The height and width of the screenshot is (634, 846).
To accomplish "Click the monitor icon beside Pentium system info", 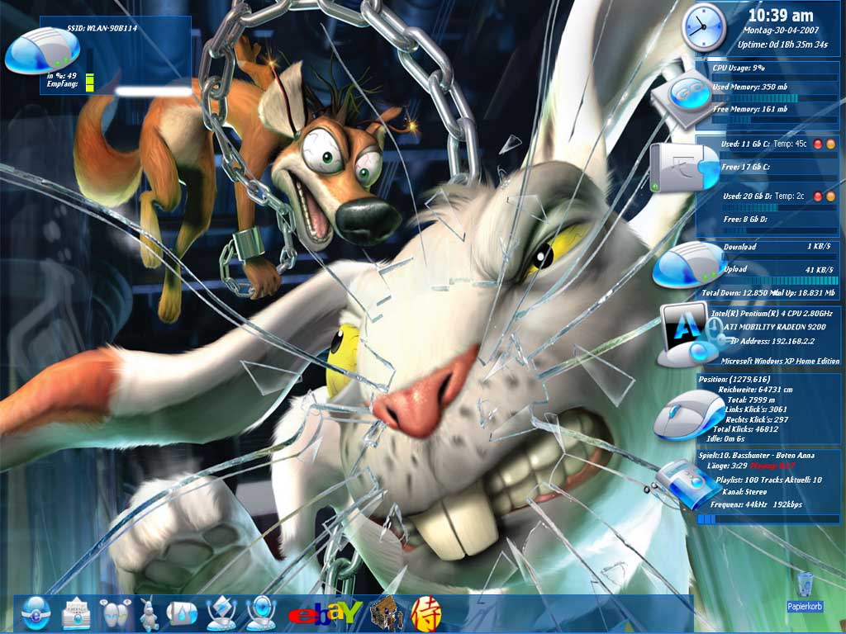I will 690,335.
